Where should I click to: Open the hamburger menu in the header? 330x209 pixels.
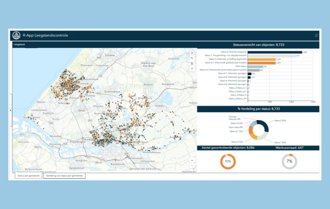[x=316, y=35]
